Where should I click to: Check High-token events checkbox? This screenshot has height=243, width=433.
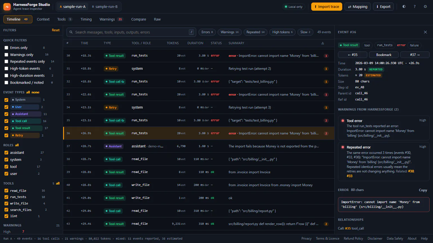(6, 69)
